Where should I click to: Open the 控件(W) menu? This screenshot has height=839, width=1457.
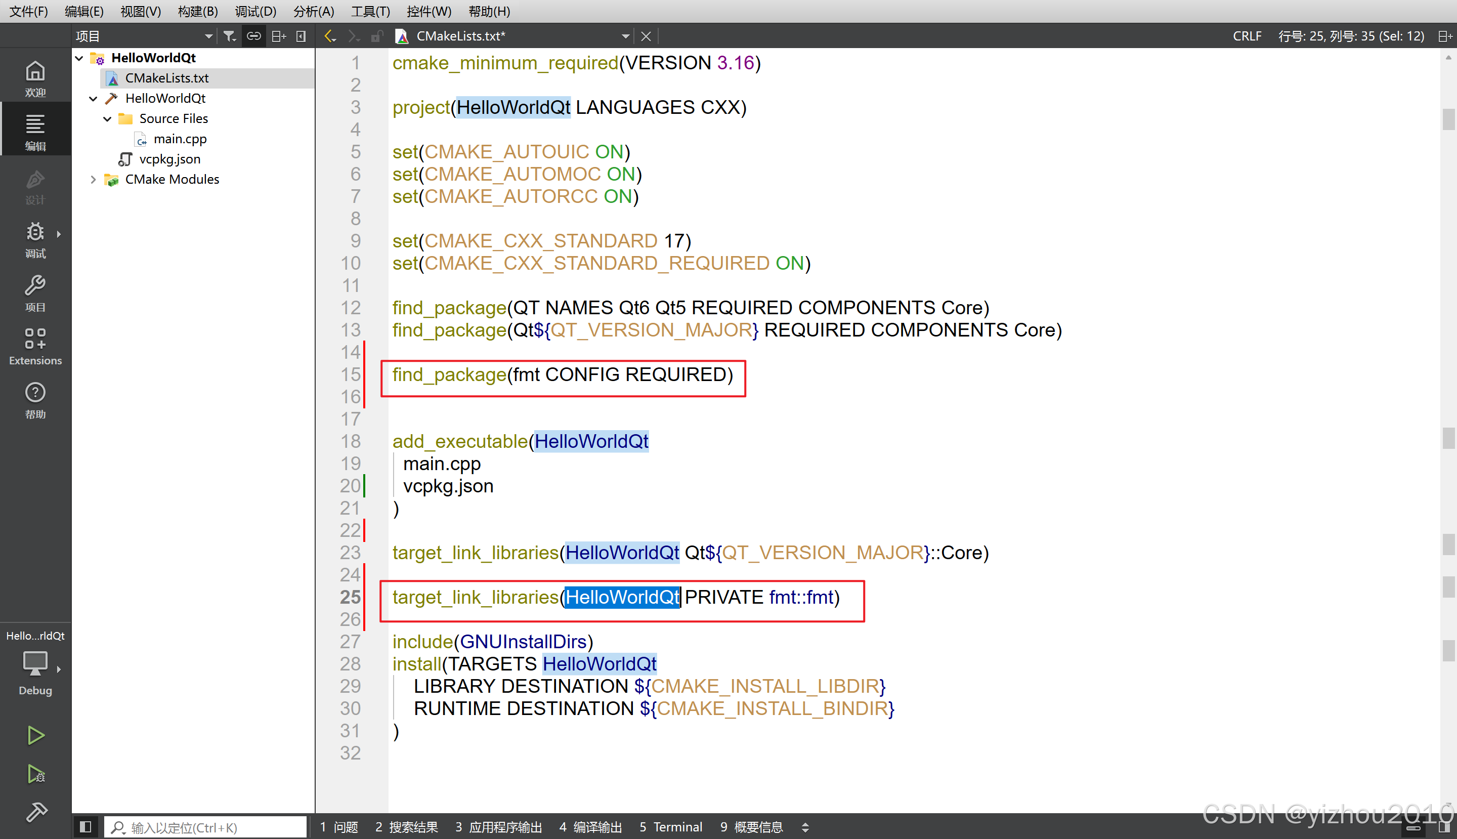(x=428, y=11)
